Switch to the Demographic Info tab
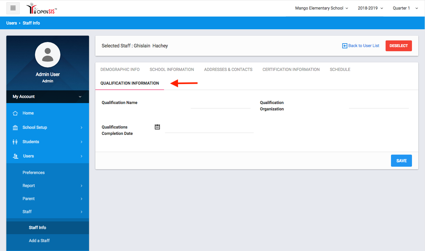This screenshot has width=425, height=251. [120, 69]
